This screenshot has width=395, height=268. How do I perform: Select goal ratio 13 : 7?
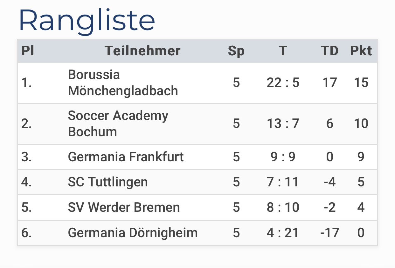click(283, 124)
